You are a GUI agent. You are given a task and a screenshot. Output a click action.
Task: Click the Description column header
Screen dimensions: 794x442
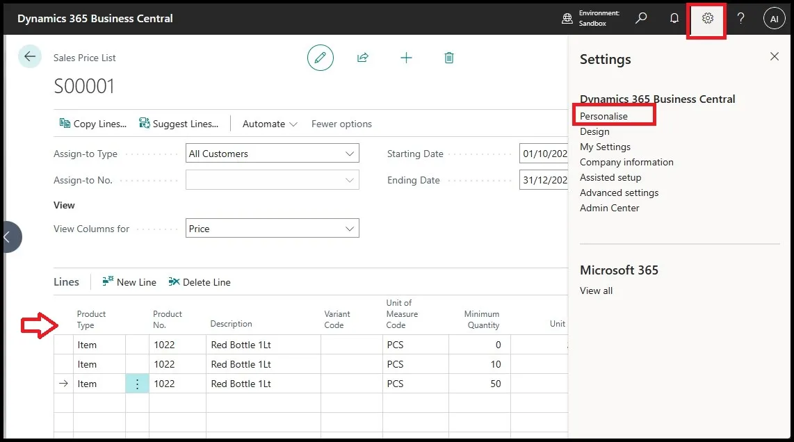pyautogui.click(x=231, y=324)
